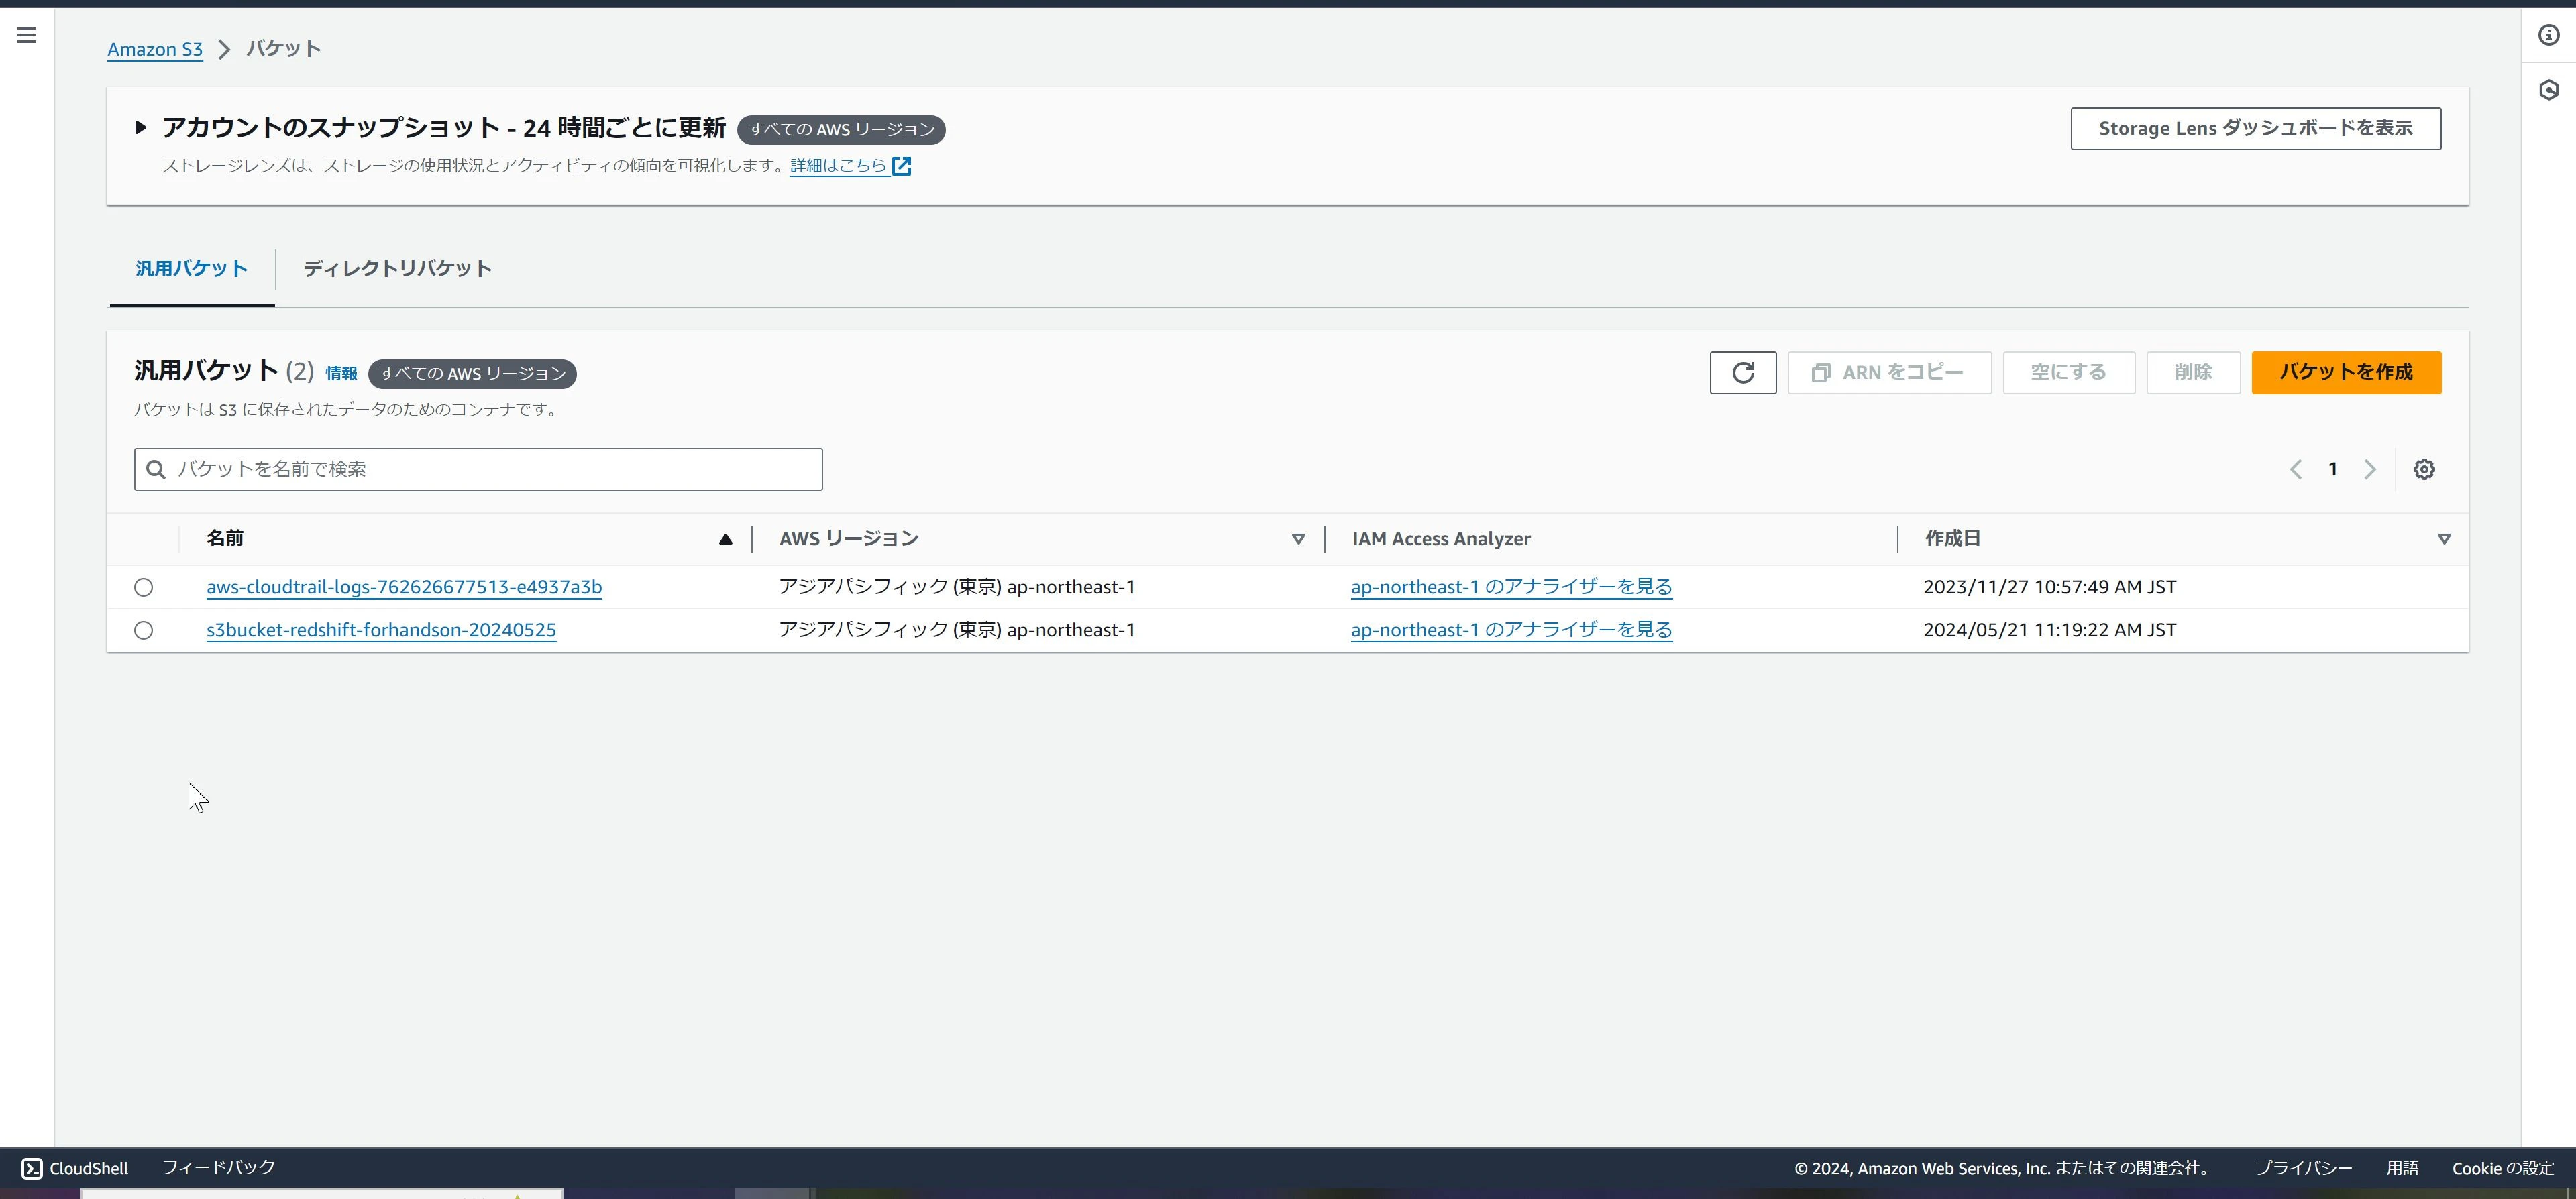Click ARN をコピー button
The image size is (2576, 1199).
pyautogui.click(x=1889, y=373)
